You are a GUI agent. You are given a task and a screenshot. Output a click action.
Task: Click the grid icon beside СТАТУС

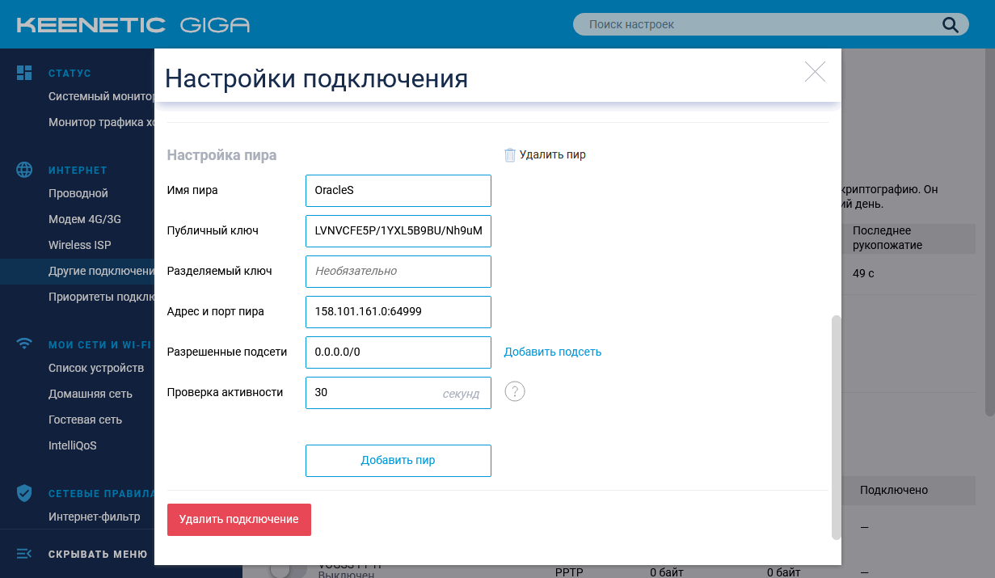(24, 73)
